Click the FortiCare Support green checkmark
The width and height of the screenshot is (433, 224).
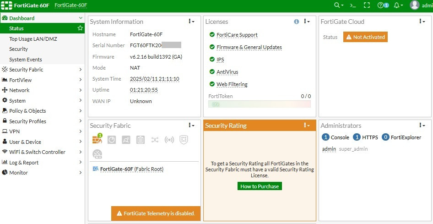tap(212, 34)
